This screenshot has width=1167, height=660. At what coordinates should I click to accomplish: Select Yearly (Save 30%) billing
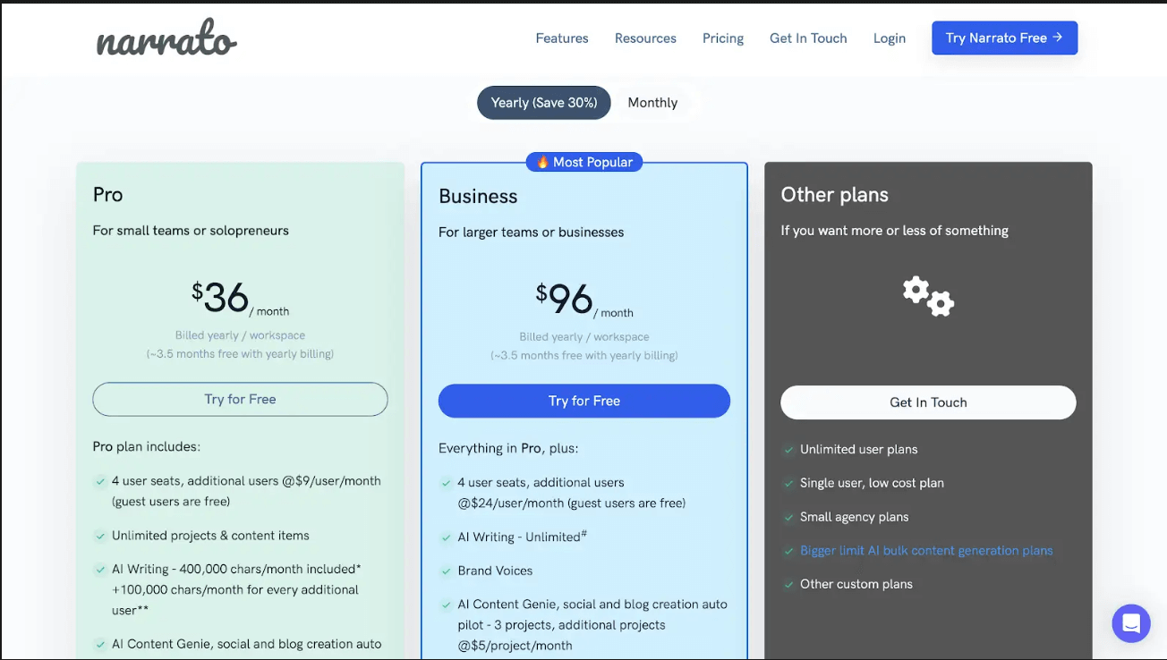coord(544,103)
